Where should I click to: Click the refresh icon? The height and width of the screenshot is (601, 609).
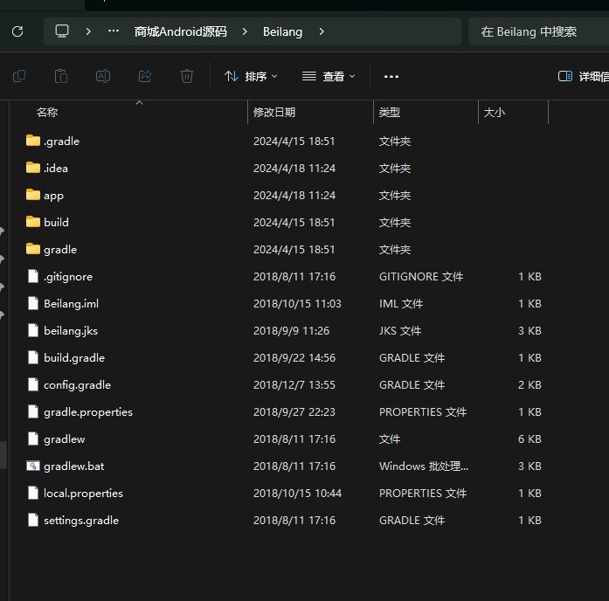[17, 31]
